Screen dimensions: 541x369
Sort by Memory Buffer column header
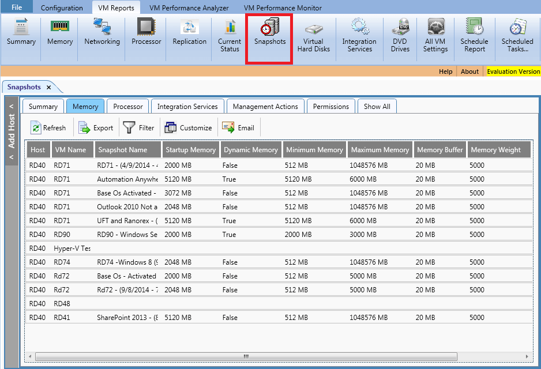(x=440, y=150)
